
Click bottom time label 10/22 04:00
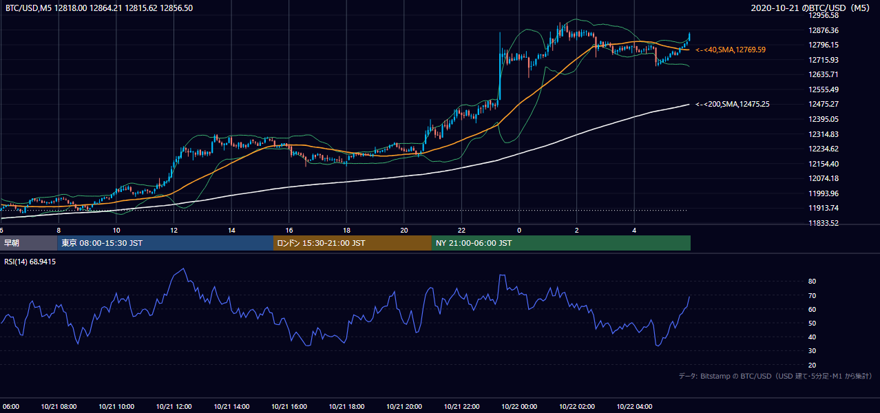634,407
